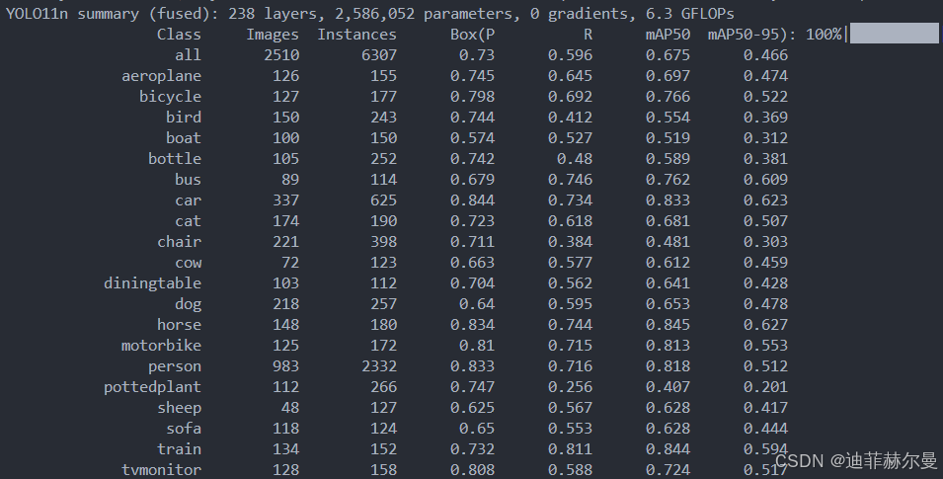943x479 pixels.
Task: Select the 'all' class row label
Action: click(x=189, y=54)
